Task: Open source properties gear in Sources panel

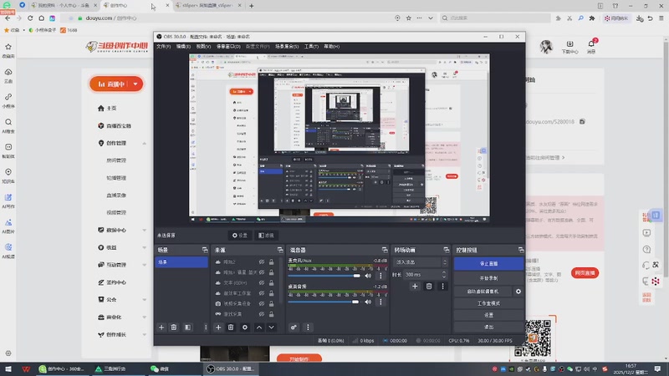Action: (x=245, y=328)
